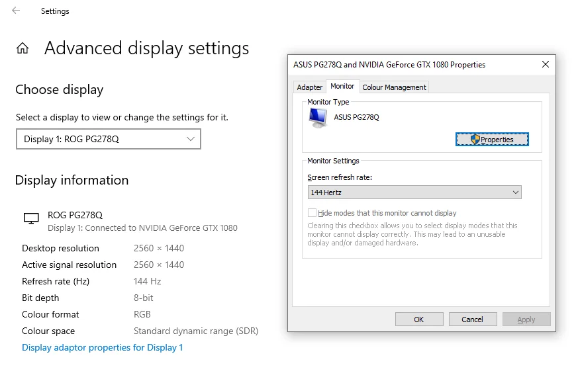Select the Monitor tab

coord(342,86)
